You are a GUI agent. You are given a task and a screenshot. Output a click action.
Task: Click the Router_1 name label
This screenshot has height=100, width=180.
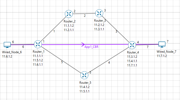pyautogui.click(x=39, y=52)
